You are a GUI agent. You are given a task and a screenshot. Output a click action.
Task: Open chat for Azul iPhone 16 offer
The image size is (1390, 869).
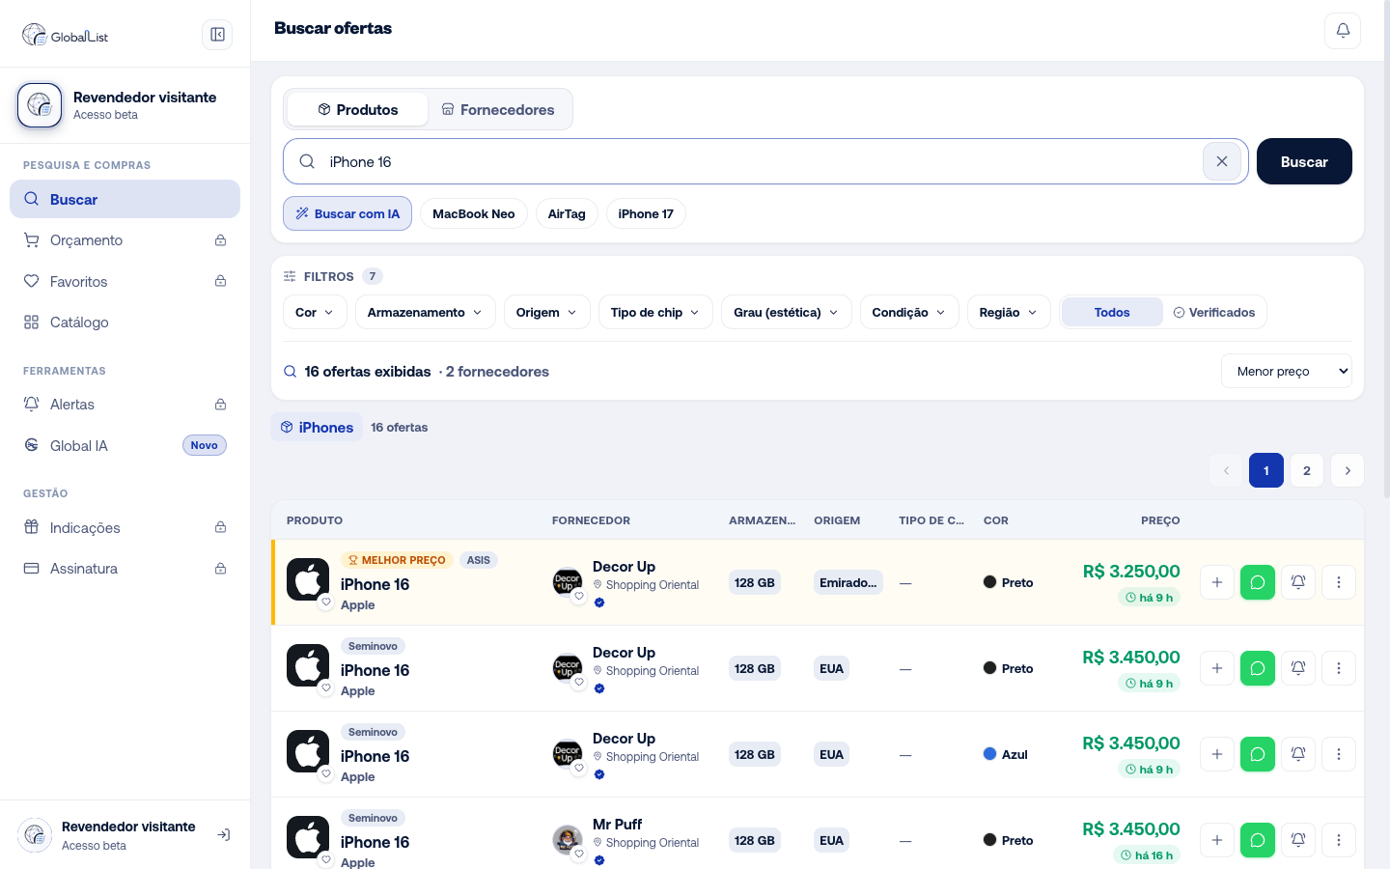click(1258, 754)
